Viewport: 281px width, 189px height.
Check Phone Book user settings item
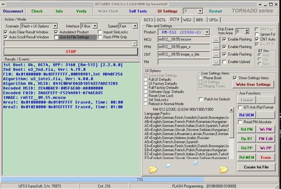pyautogui.click(x=201, y=78)
